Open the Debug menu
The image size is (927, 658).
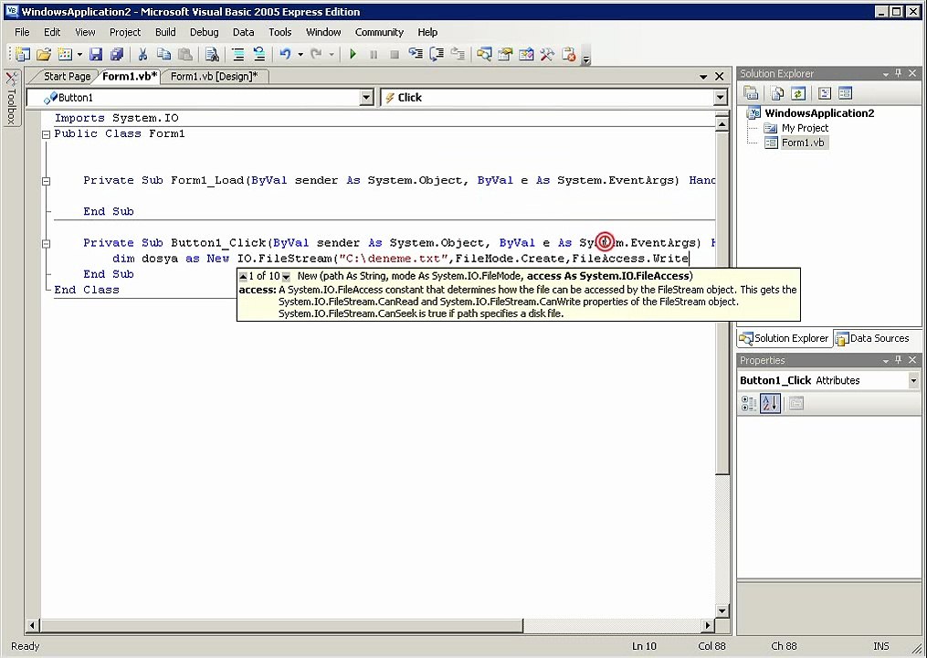coord(204,32)
